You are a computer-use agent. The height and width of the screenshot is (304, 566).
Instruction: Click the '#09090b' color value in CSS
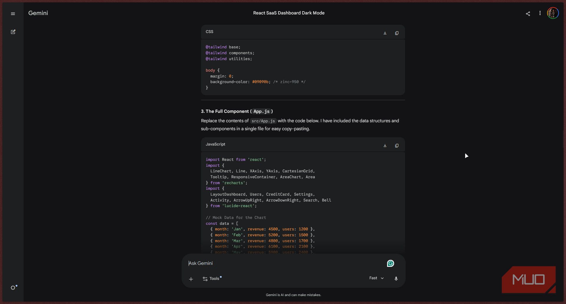click(260, 82)
